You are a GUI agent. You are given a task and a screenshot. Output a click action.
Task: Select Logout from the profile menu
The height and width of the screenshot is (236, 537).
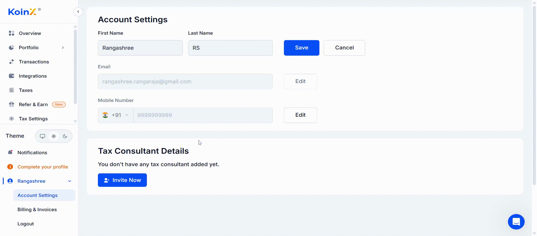click(26, 224)
